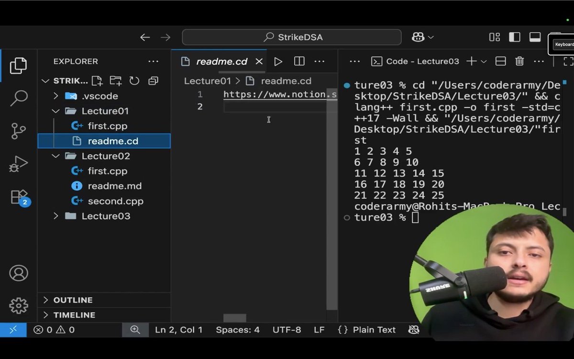Open the notion link on line 1
574x359 pixels.
(x=280, y=94)
